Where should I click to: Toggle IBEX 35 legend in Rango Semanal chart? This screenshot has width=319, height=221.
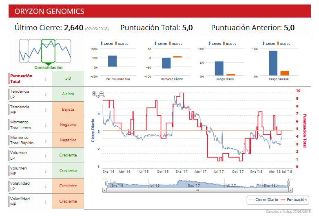284,44
